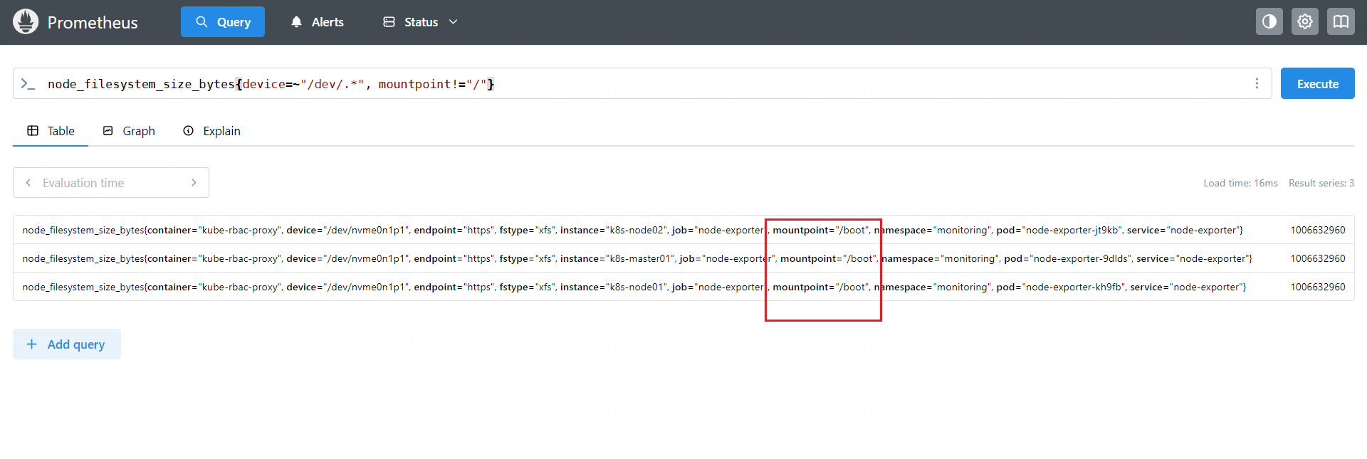Click the Prometheus flame logo
Viewport: 1367px width, 459px height.
(26, 22)
